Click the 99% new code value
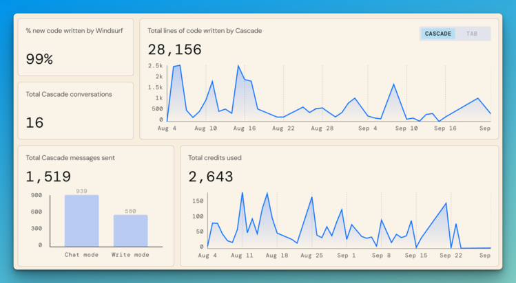Screen dimensions: 516x283 click(39, 59)
